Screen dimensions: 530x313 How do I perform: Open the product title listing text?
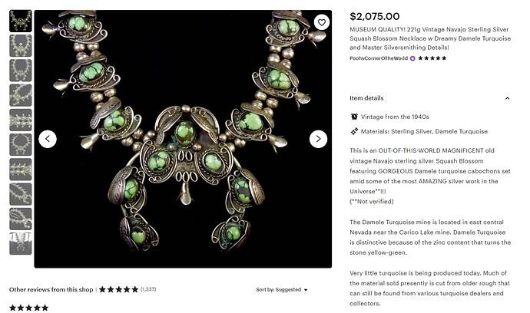pyautogui.click(x=430, y=38)
